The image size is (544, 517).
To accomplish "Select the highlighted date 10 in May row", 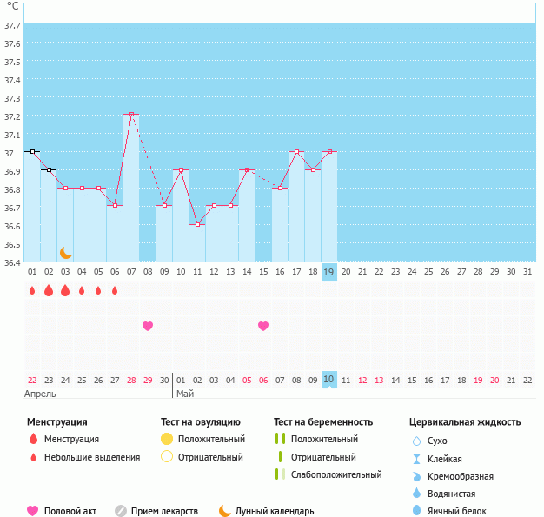I will pyautogui.click(x=329, y=380).
